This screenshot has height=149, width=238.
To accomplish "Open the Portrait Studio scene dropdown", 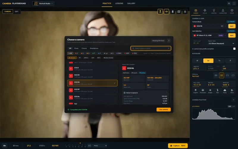I will click(43, 4).
